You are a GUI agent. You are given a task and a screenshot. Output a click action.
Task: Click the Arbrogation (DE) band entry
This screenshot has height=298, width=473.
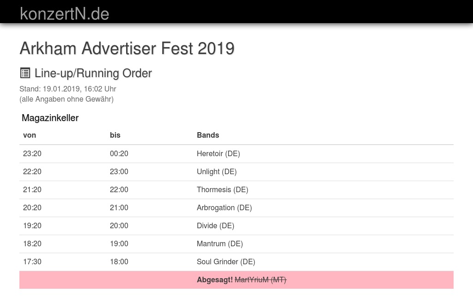(x=224, y=207)
